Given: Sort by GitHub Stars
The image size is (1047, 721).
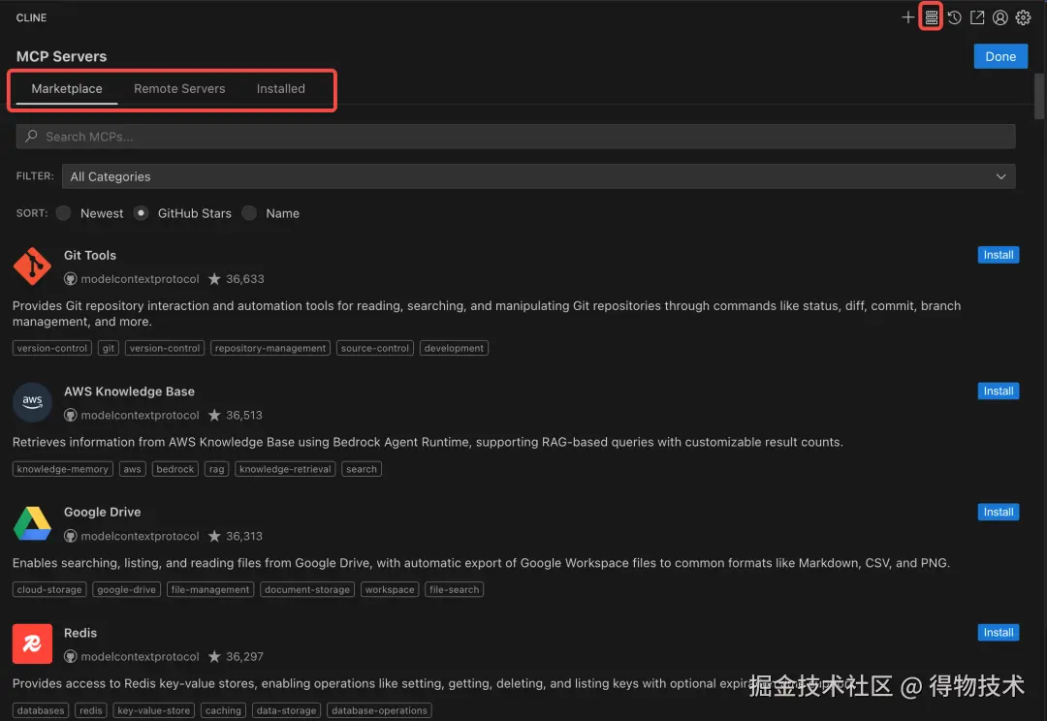Looking at the screenshot, I should (141, 213).
